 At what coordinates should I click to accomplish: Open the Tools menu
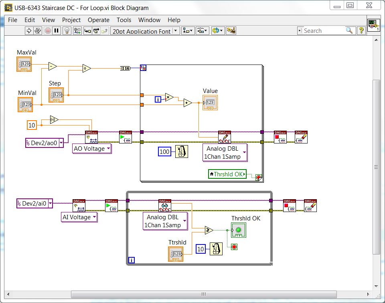pos(124,20)
